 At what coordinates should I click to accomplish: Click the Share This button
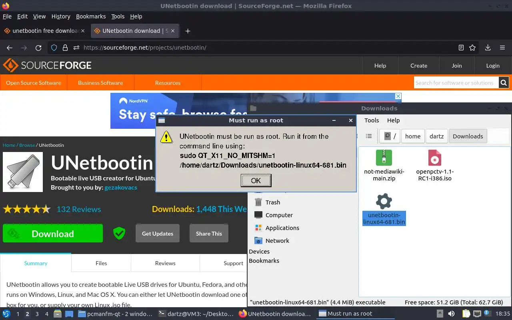[x=209, y=234]
